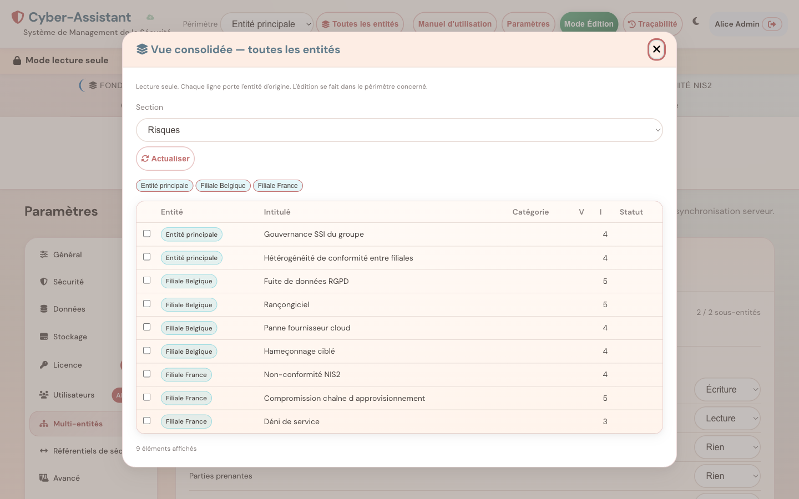Open Manuel d'utilisation

[x=455, y=24]
